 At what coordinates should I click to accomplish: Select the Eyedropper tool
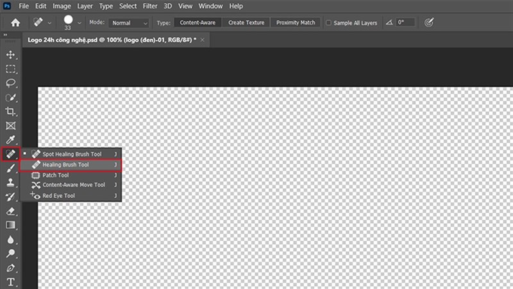10,140
